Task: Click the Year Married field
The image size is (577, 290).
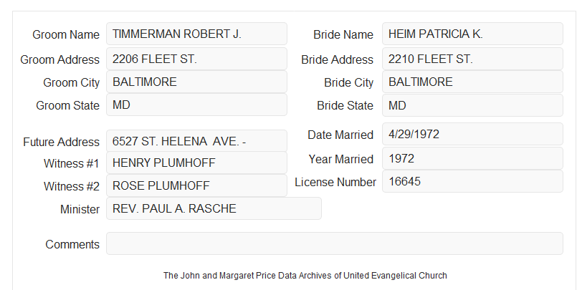Action: pos(472,158)
